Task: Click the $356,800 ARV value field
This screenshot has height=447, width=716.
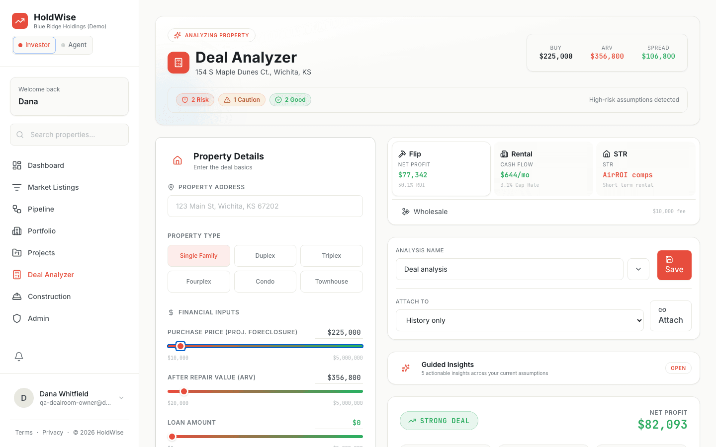Action: pos(338,377)
